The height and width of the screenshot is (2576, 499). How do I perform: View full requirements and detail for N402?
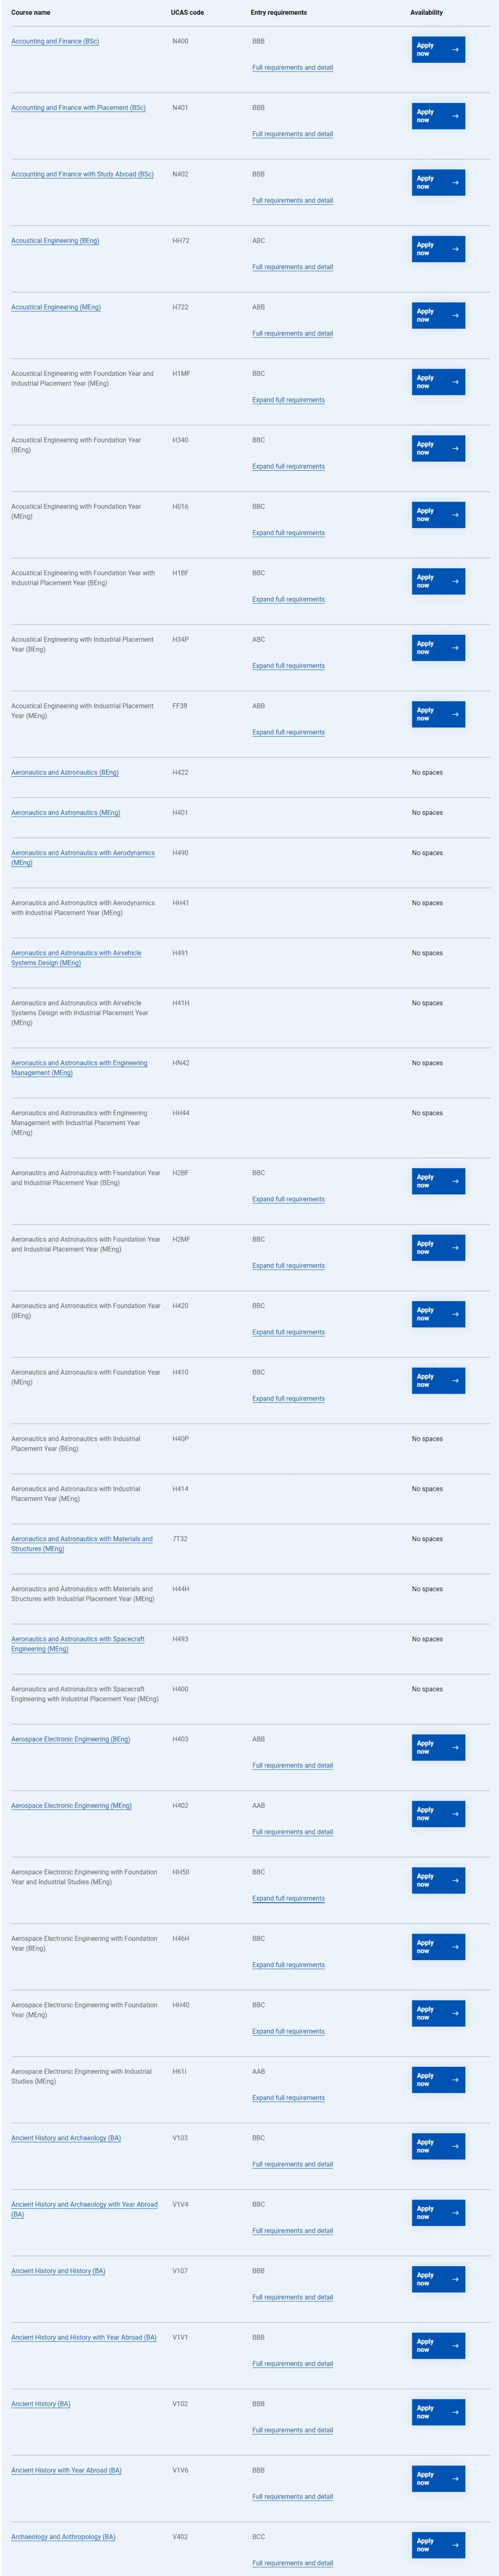tap(292, 201)
